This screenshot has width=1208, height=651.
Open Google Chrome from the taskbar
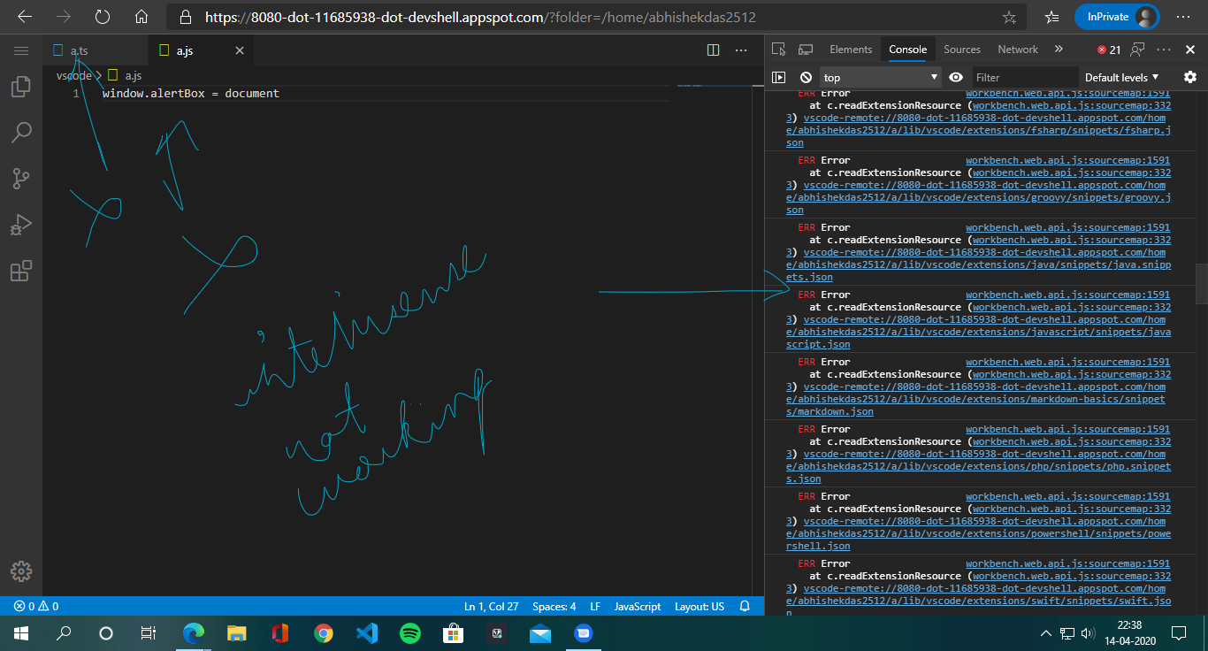coord(324,633)
